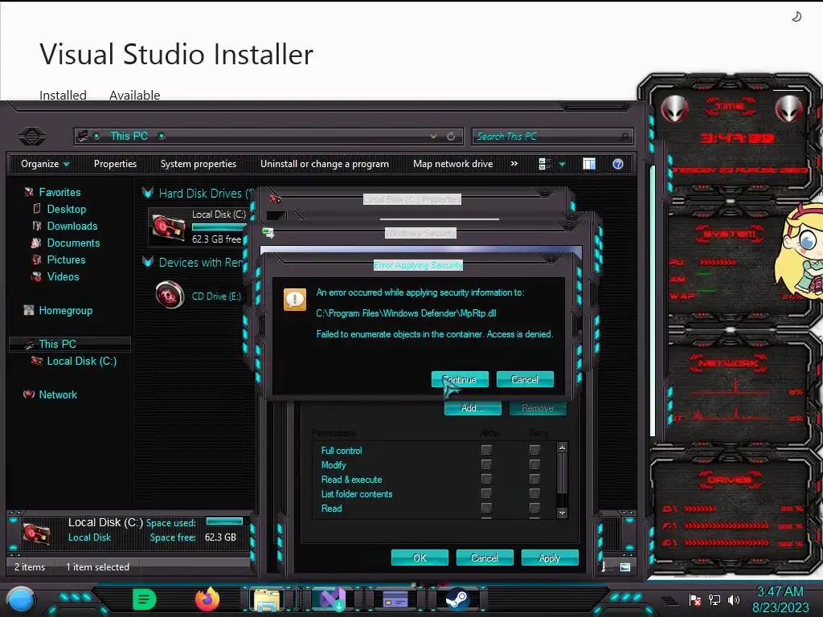Open Visual Studio Installer taskbar icon
This screenshot has height=617, width=823.
coord(332,599)
